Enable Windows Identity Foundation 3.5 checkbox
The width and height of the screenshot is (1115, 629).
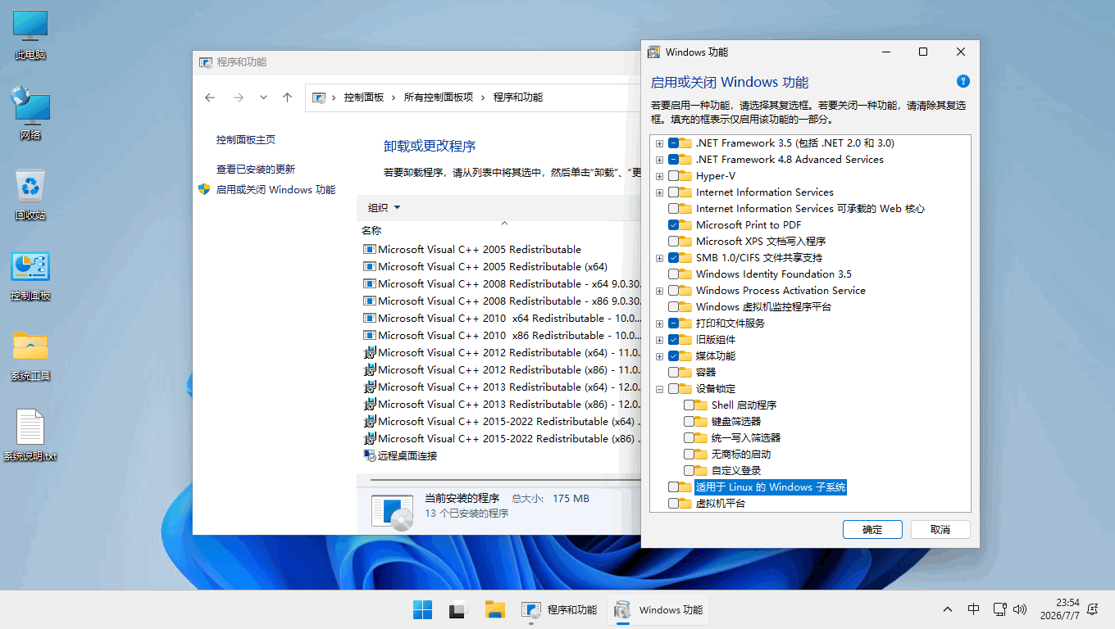coord(674,274)
